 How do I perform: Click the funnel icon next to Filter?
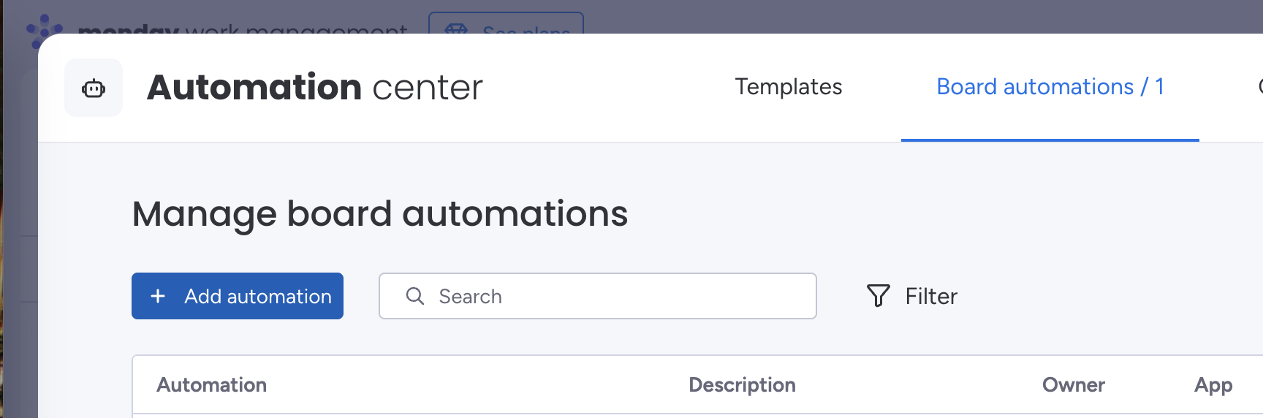pos(878,296)
